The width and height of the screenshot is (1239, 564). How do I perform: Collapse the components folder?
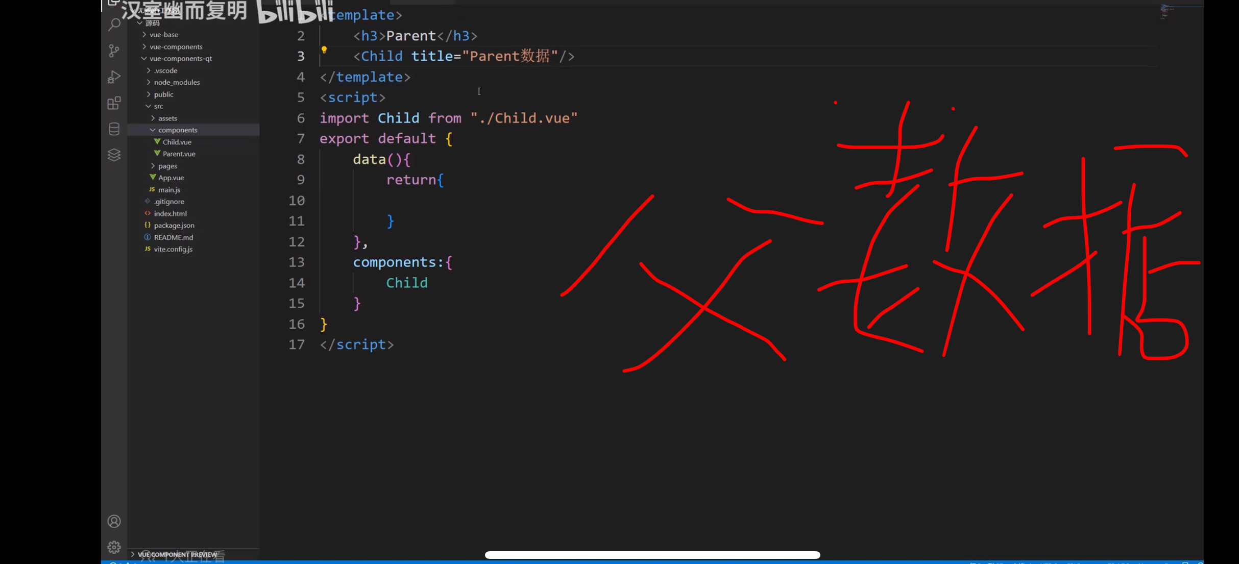[177, 130]
